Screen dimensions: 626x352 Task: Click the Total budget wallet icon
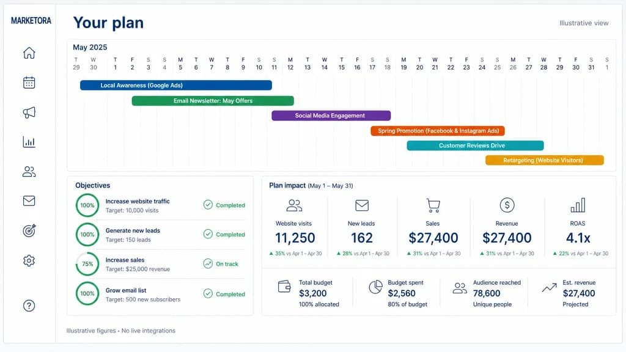[x=284, y=287]
